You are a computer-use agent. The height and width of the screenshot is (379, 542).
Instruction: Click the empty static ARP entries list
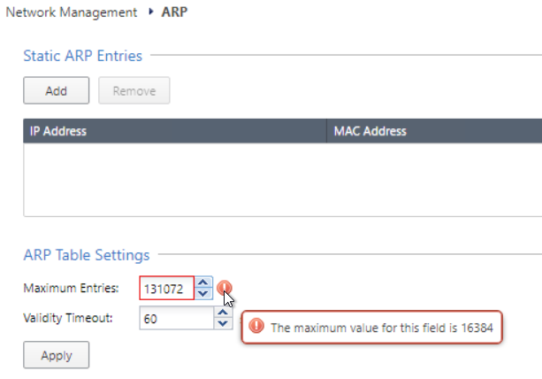pyautogui.click(x=282, y=180)
